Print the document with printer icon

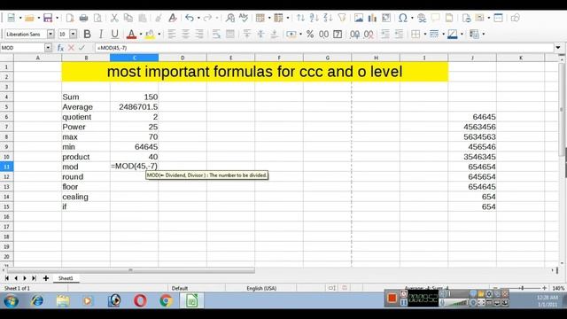(83, 18)
